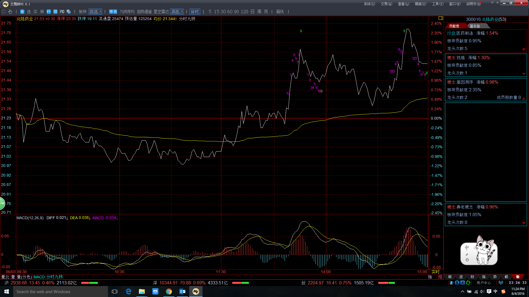529x297 pixels.
Task: Select the hand pointer tool
Action: (10, 12)
